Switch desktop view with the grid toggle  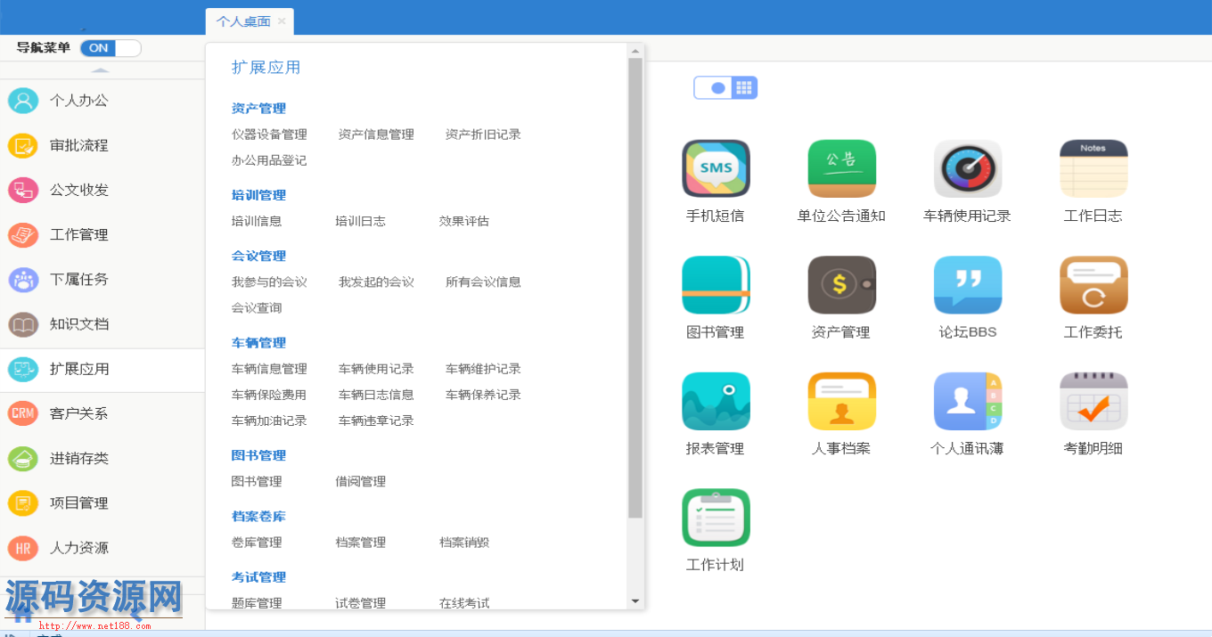[744, 87]
